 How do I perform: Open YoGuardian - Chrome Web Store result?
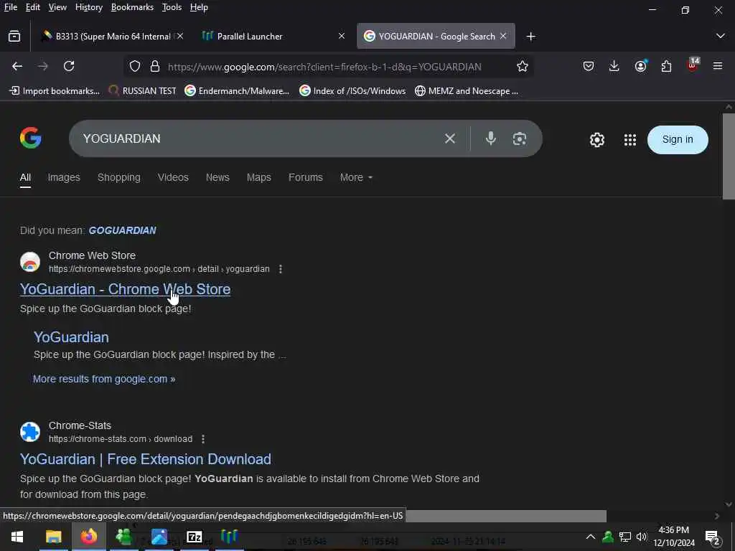125,289
